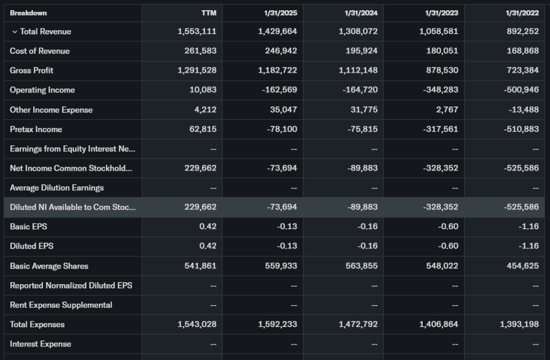Screen dimensions: 550x360
Task: Click the Pretax Income row label
Action: pos(35,129)
